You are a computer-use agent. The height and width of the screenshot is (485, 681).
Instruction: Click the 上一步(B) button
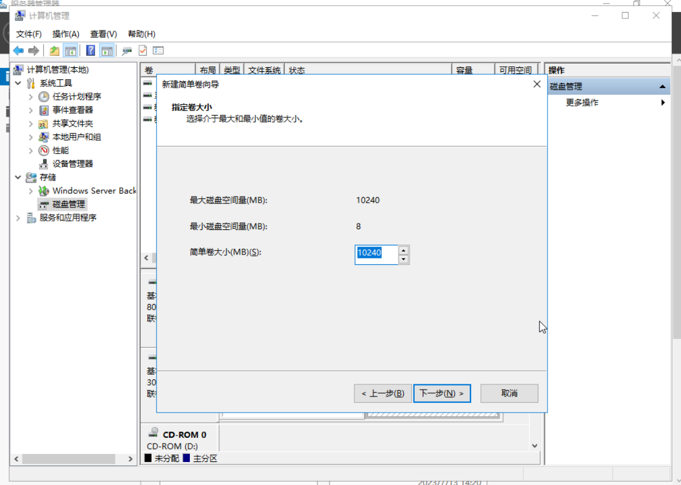coord(382,394)
